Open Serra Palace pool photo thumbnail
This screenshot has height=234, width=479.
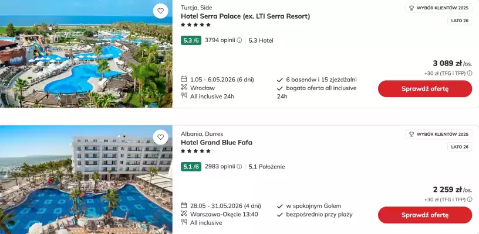86,54
